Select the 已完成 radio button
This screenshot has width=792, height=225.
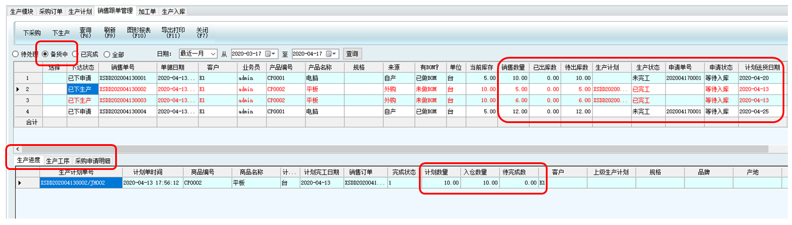click(x=85, y=54)
